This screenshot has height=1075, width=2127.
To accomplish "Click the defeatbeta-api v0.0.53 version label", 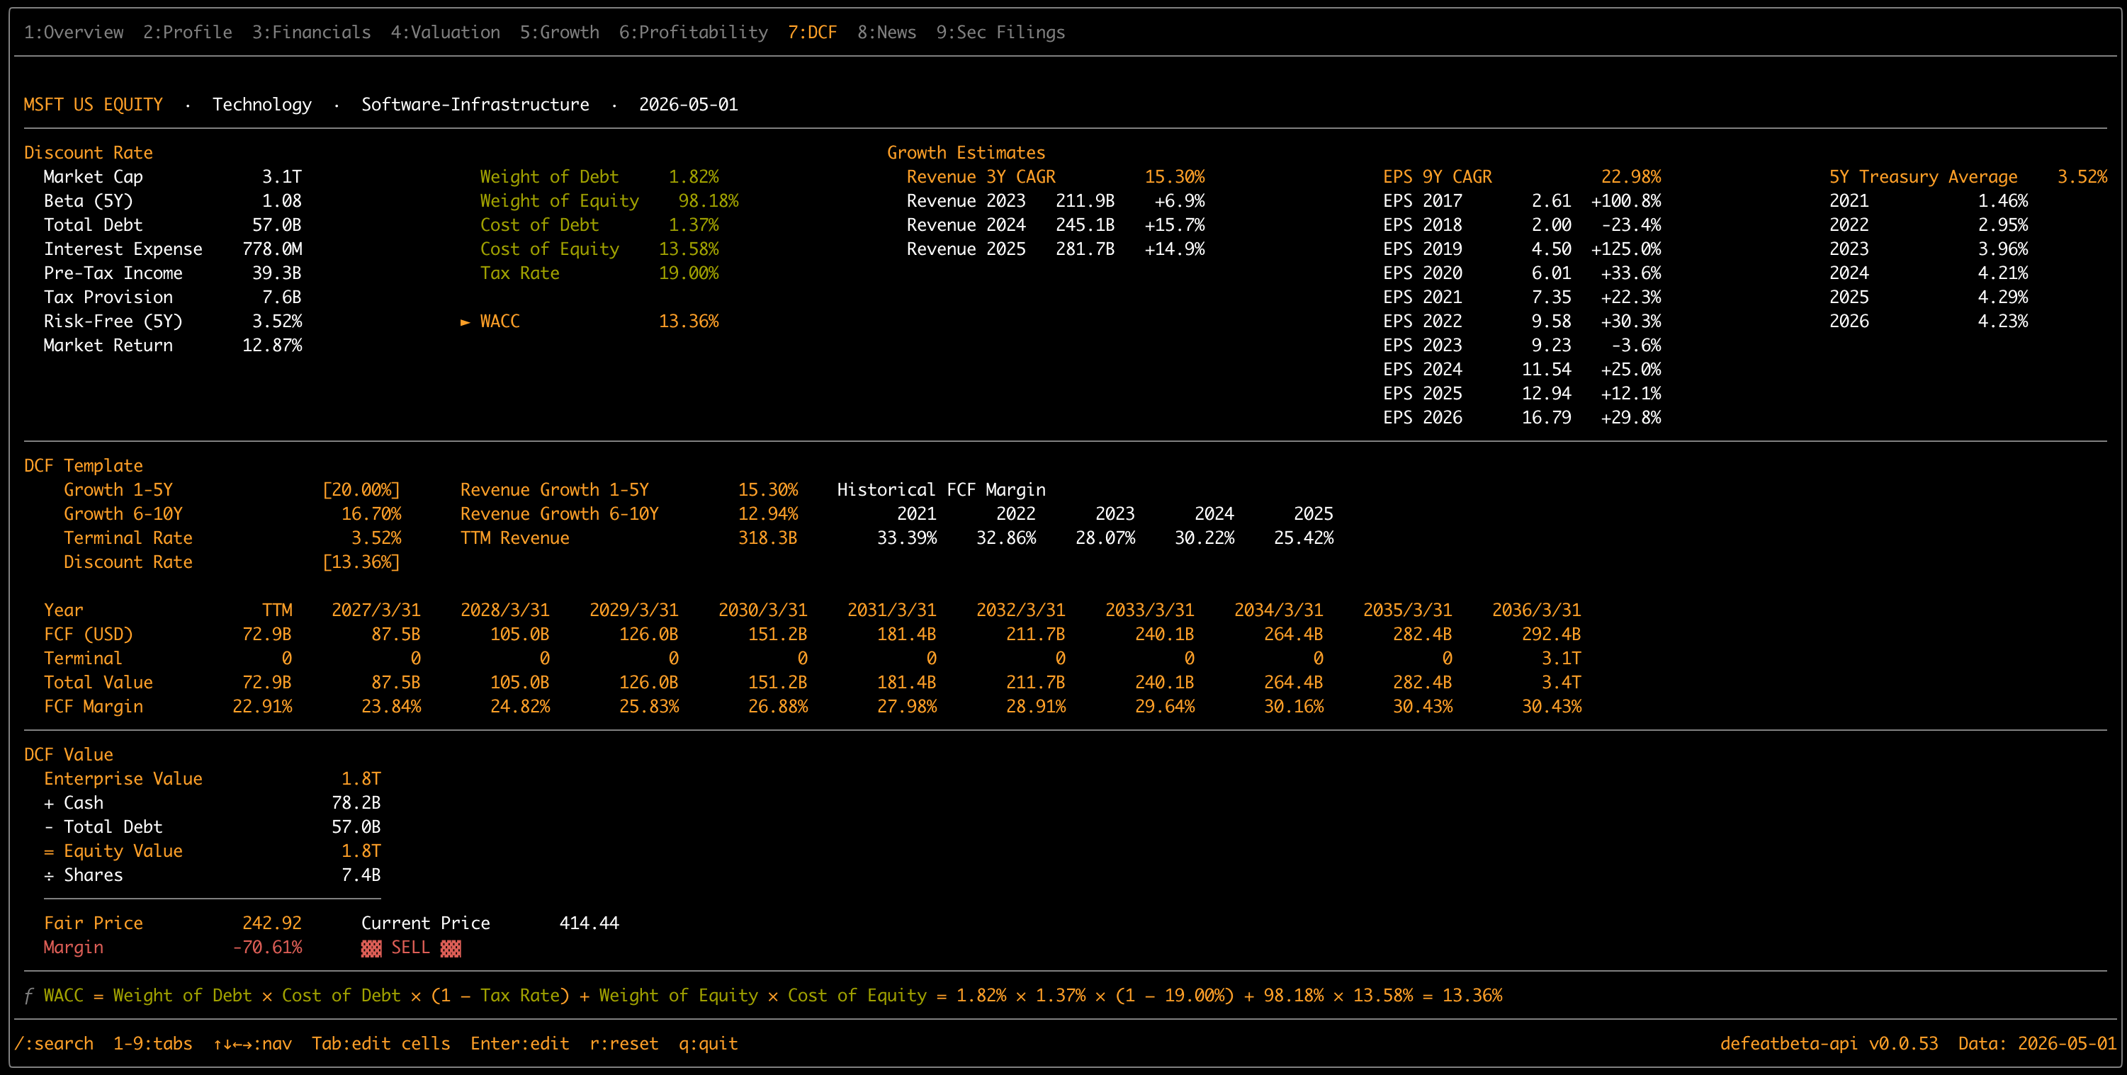I will (1829, 1044).
